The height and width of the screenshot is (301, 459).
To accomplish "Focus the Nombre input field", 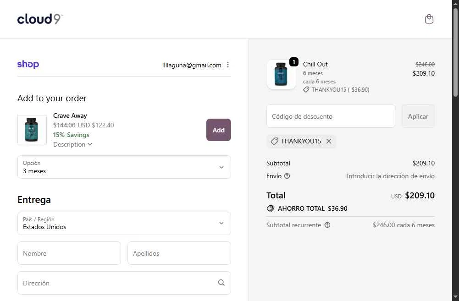I will tap(69, 253).
